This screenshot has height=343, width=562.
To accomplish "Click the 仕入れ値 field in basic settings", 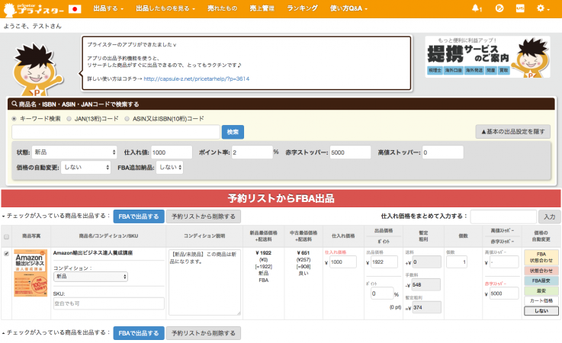I will pos(172,152).
